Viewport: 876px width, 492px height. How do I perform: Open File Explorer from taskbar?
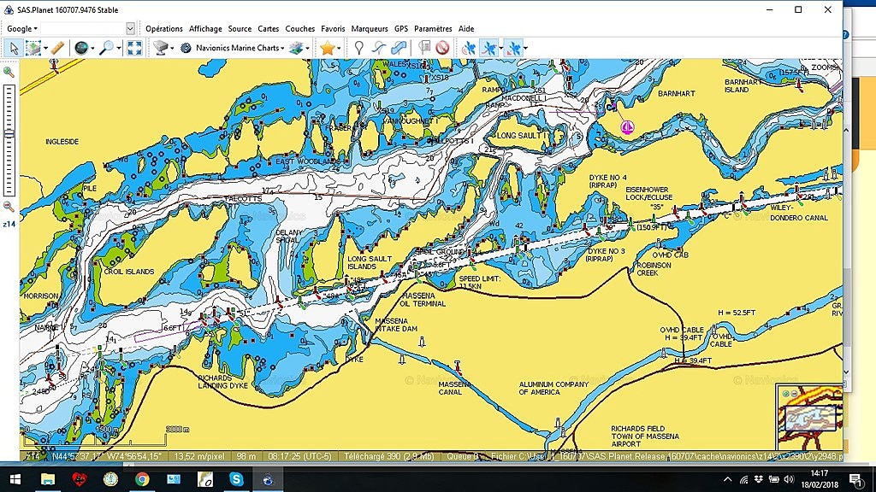(48, 479)
